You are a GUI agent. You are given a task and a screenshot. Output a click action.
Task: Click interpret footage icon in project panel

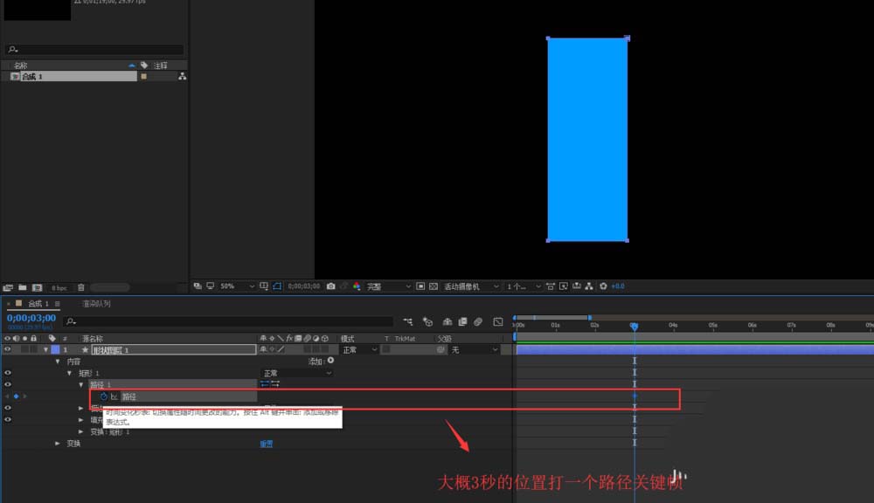8,288
